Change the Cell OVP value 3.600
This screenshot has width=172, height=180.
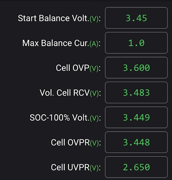tap(136, 68)
